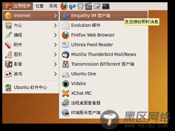Expand the 游戏 submenu arrow
The width and height of the screenshot is (175, 131).
[x=55, y=74]
